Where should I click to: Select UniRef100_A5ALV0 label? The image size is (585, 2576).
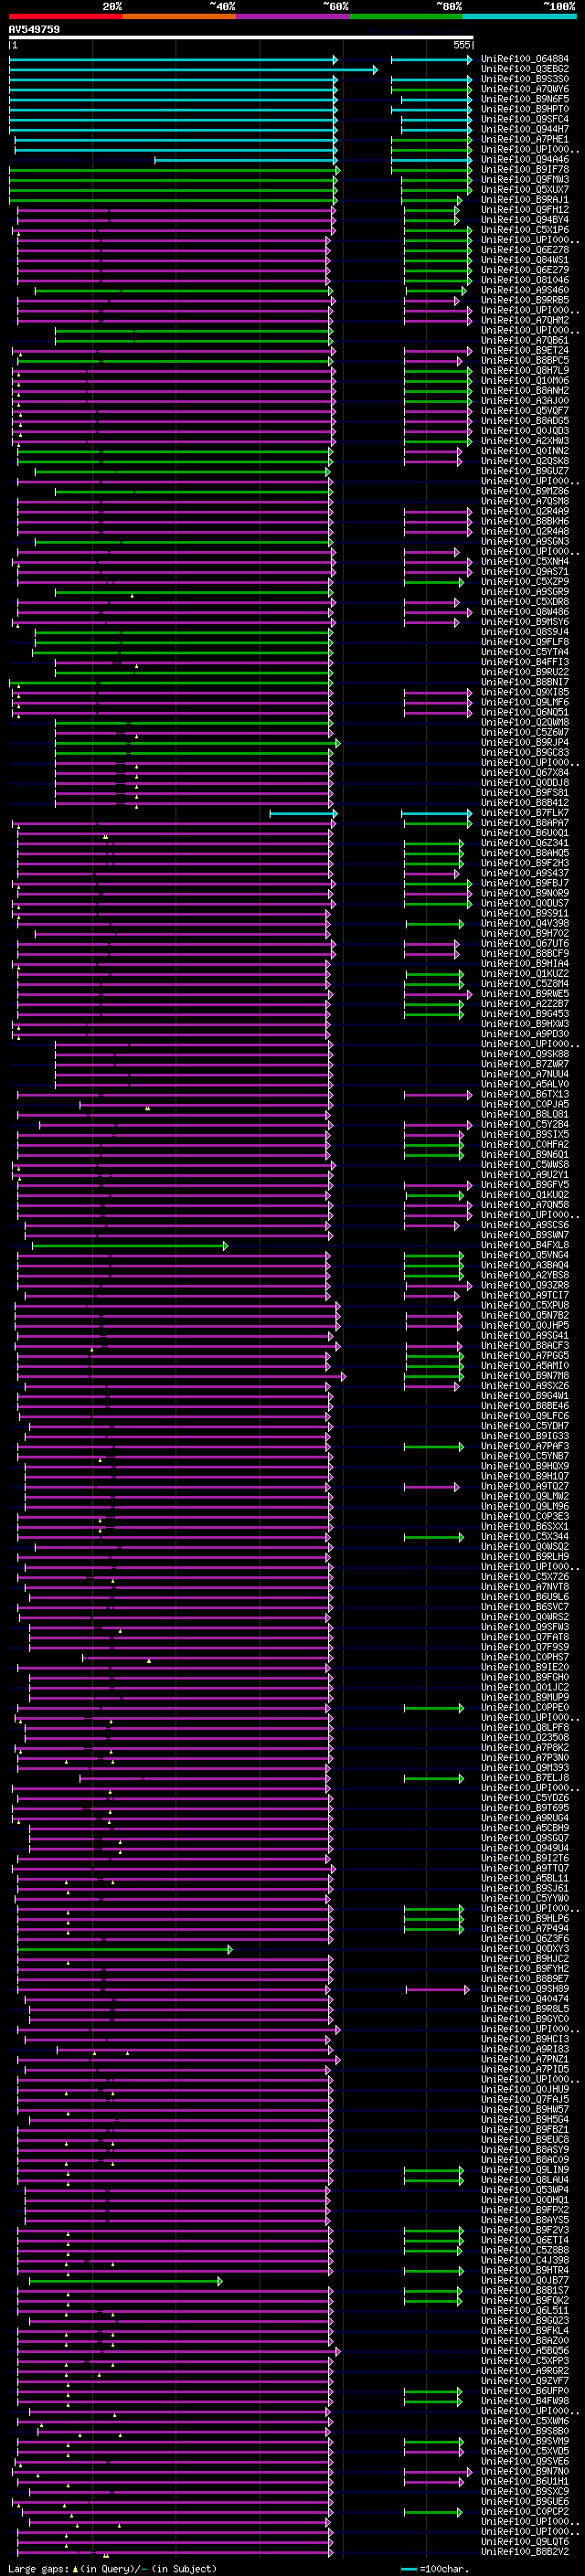[524, 1084]
